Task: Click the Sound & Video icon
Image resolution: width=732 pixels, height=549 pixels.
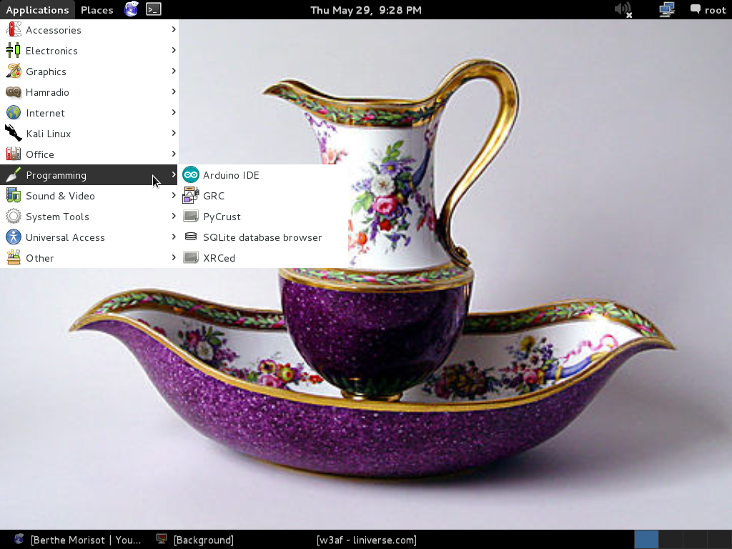Action: (x=14, y=196)
